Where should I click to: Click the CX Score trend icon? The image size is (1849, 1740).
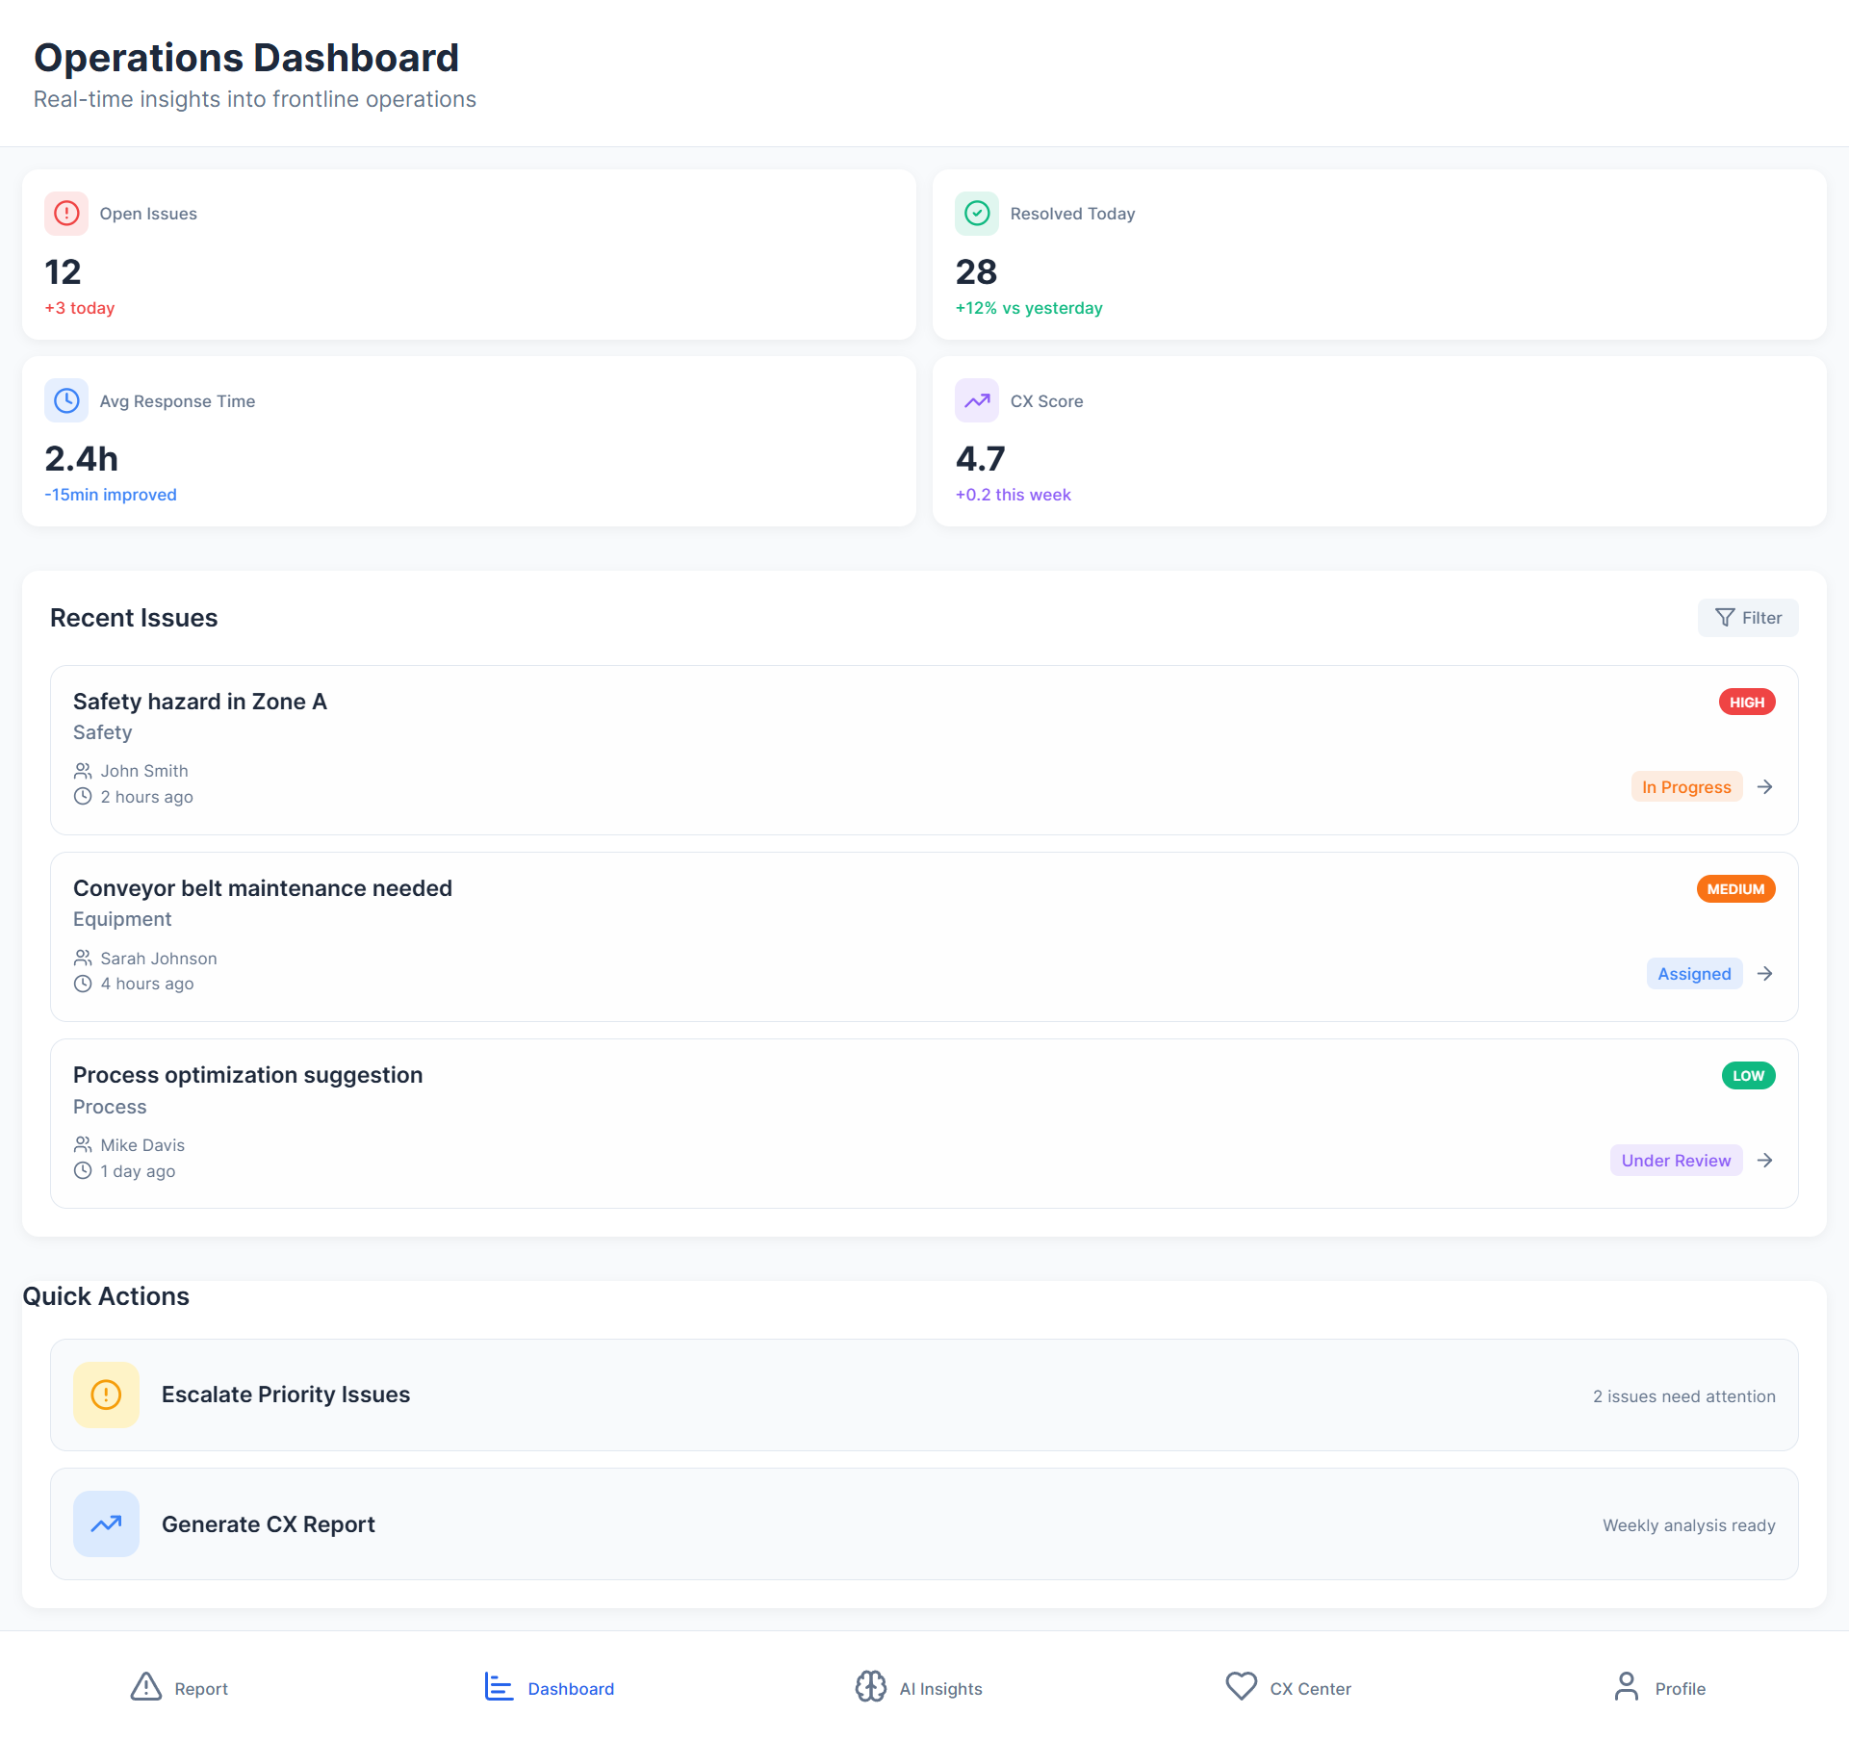(x=977, y=400)
